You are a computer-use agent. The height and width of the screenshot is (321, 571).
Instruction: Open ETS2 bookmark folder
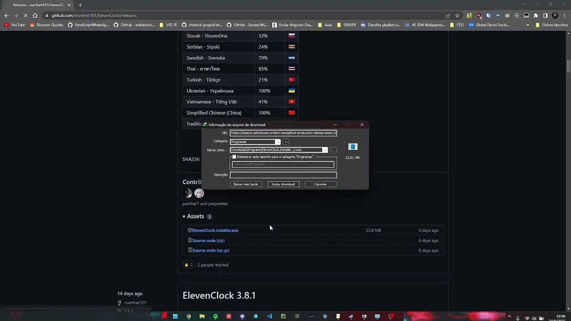[457, 25]
